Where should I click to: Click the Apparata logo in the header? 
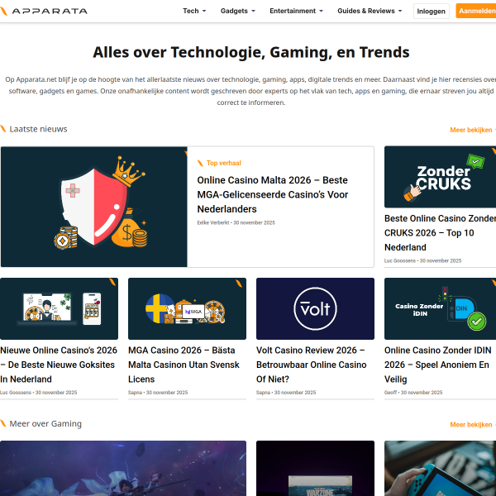click(44, 11)
